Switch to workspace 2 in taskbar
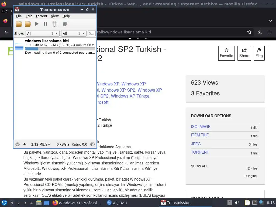 tap(19, 203)
